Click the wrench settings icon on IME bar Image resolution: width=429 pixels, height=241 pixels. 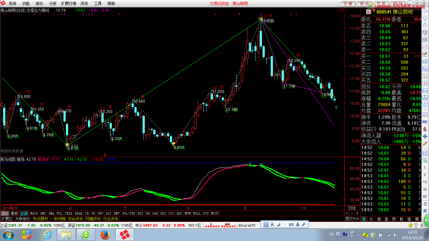coord(304,224)
